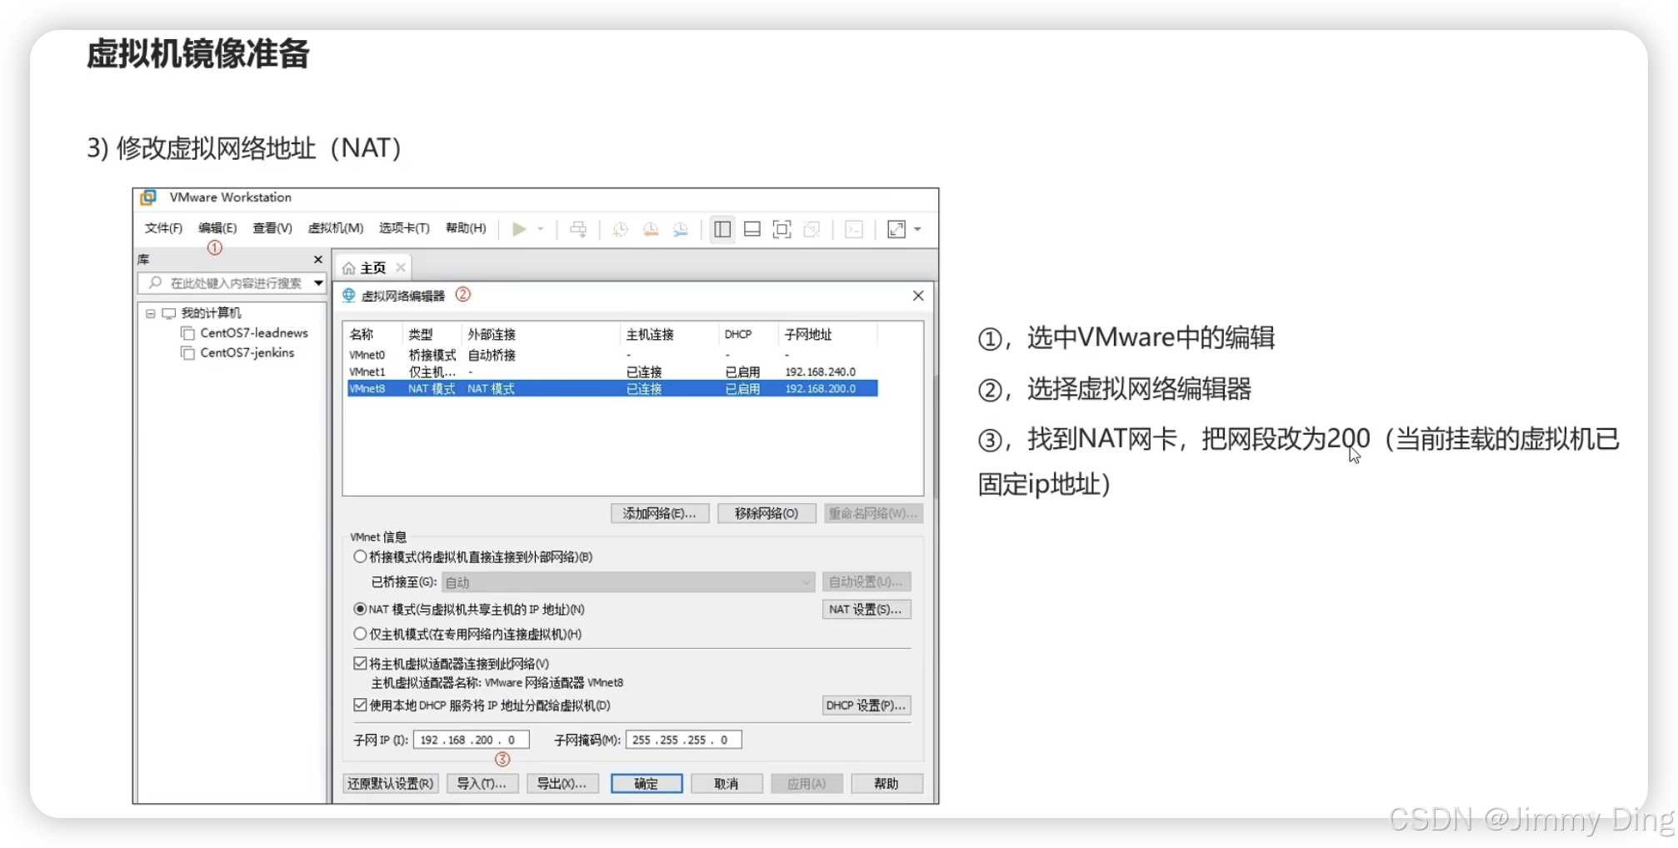Click the 子网掩码 subnet mask field
The height and width of the screenshot is (848, 1678).
684,741
